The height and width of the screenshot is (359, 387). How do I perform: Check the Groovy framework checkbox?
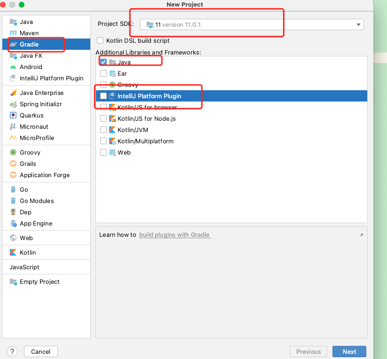(x=103, y=85)
